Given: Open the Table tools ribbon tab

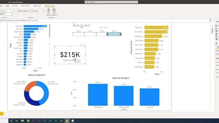Looking at the screenshot, I should click(x=37, y=6).
